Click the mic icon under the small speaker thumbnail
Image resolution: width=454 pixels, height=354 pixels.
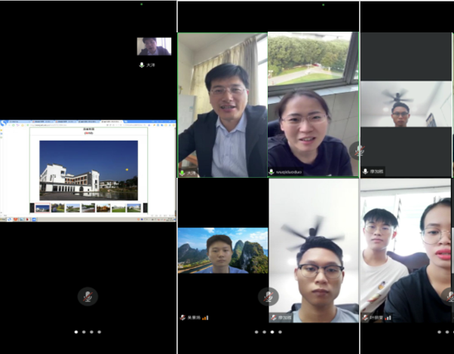point(142,66)
